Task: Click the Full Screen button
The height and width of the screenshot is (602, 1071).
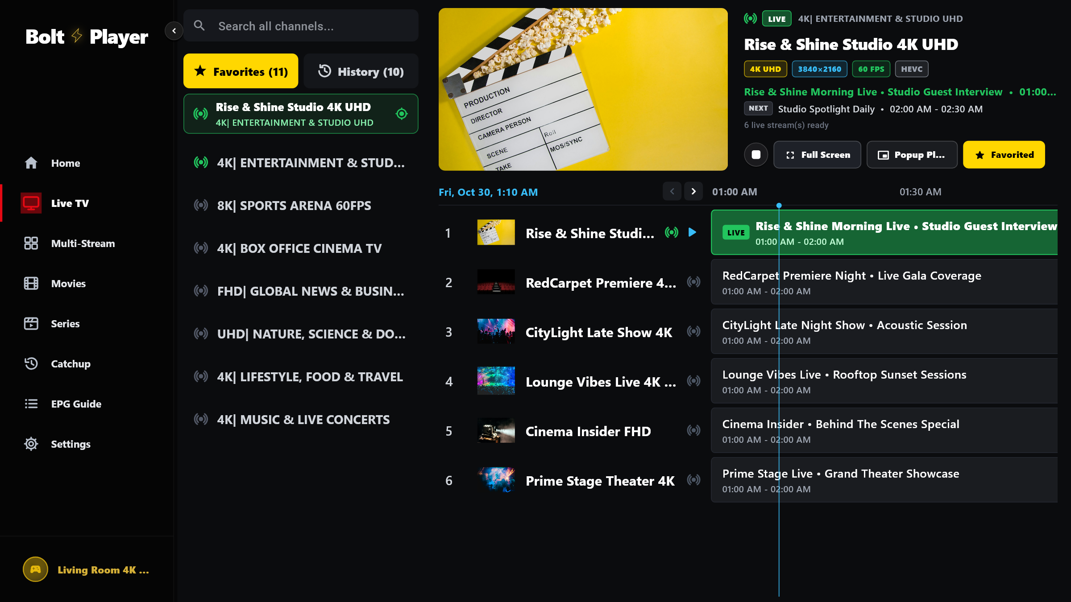Action: pos(817,155)
